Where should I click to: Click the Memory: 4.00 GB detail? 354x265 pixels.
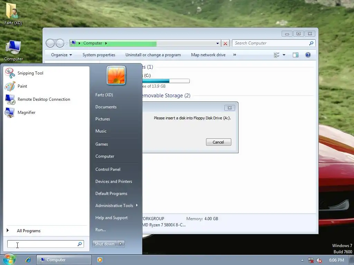point(202,218)
